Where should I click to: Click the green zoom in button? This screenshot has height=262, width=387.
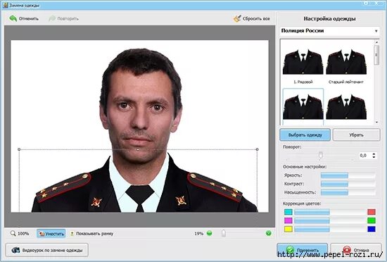tap(269, 233)
